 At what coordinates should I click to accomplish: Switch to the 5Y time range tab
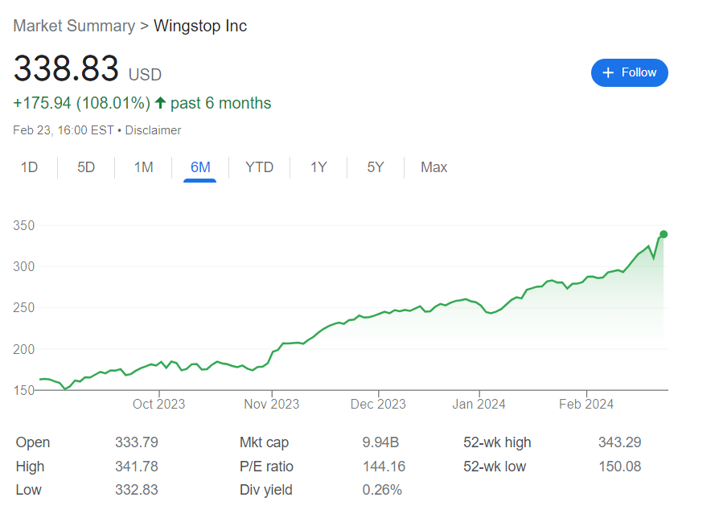coord(376,167)
